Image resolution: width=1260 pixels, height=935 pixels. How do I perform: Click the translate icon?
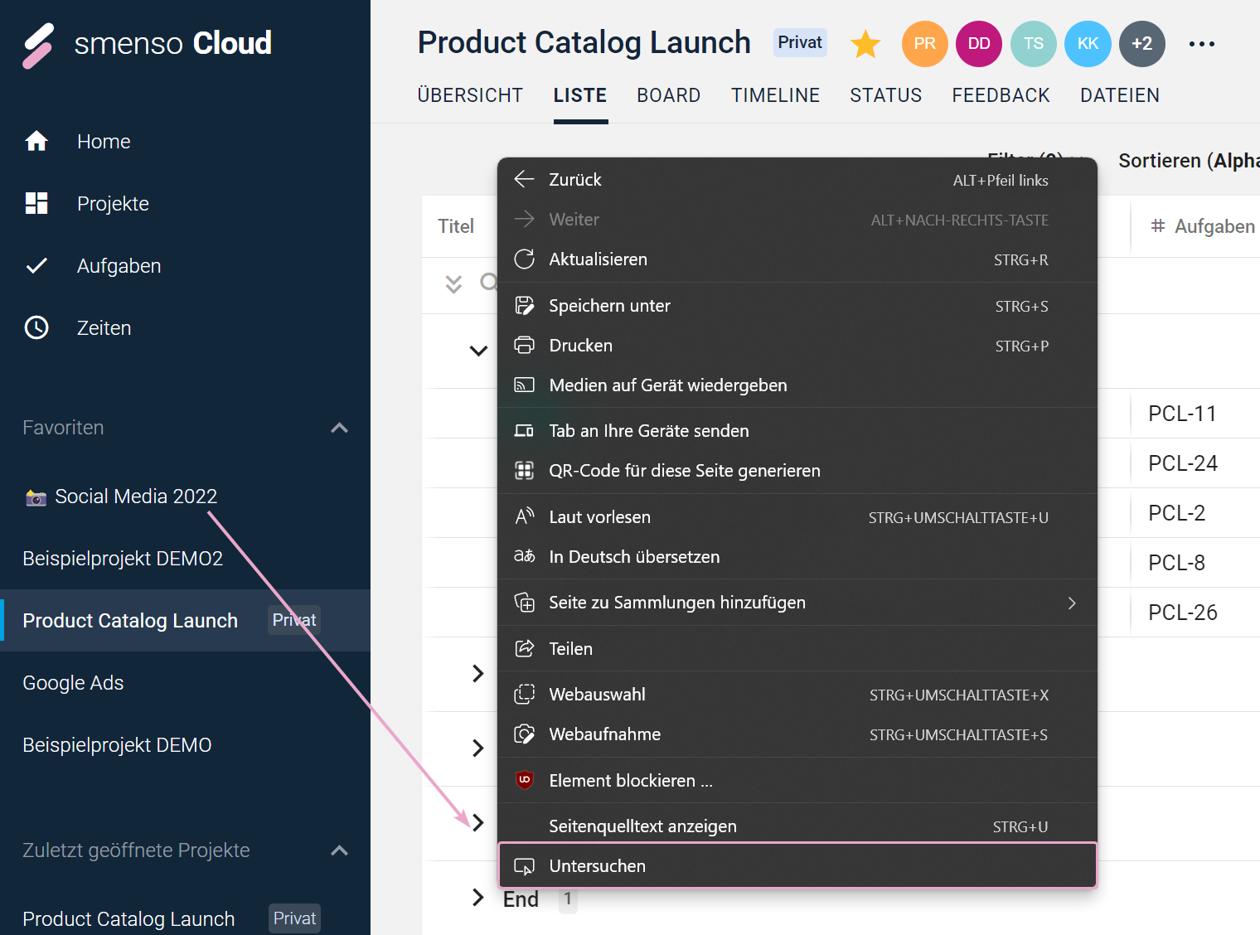coord(524,556)
